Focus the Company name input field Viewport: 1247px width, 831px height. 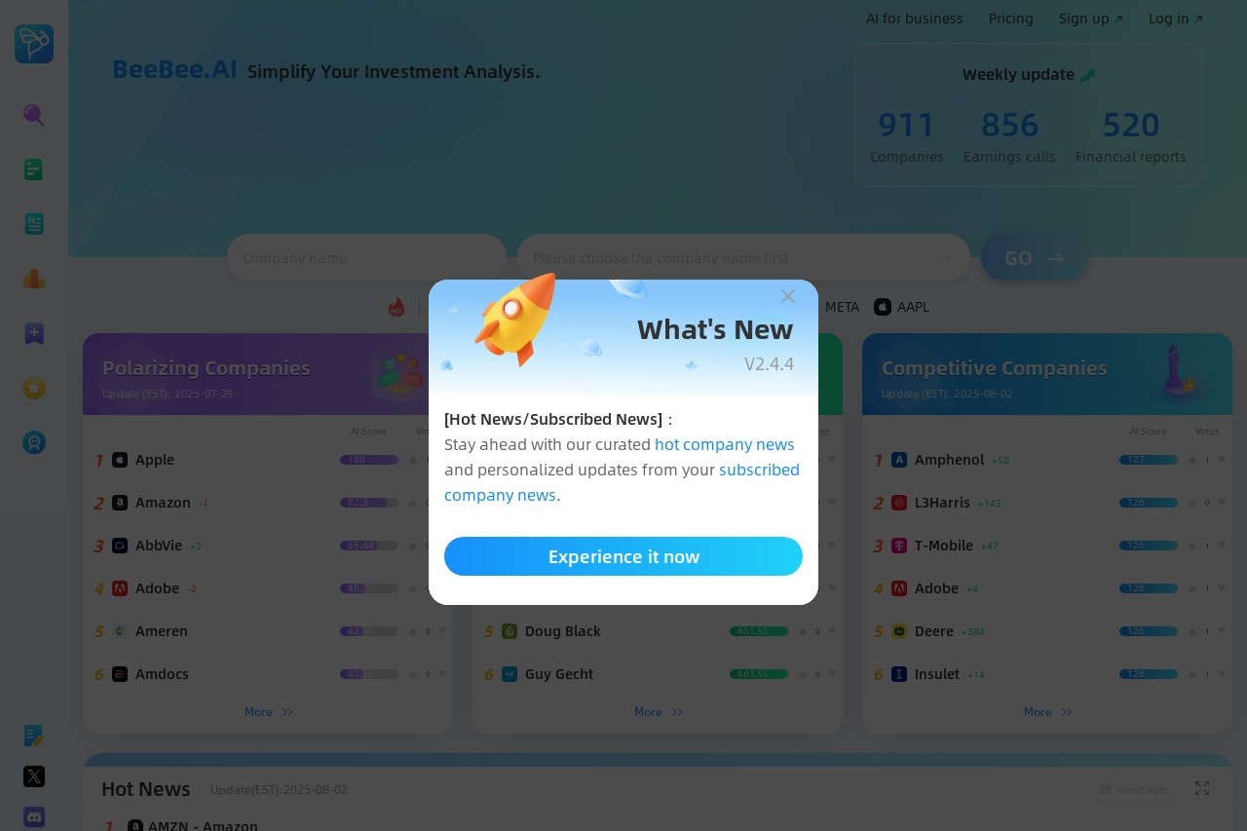click(366, 257)
